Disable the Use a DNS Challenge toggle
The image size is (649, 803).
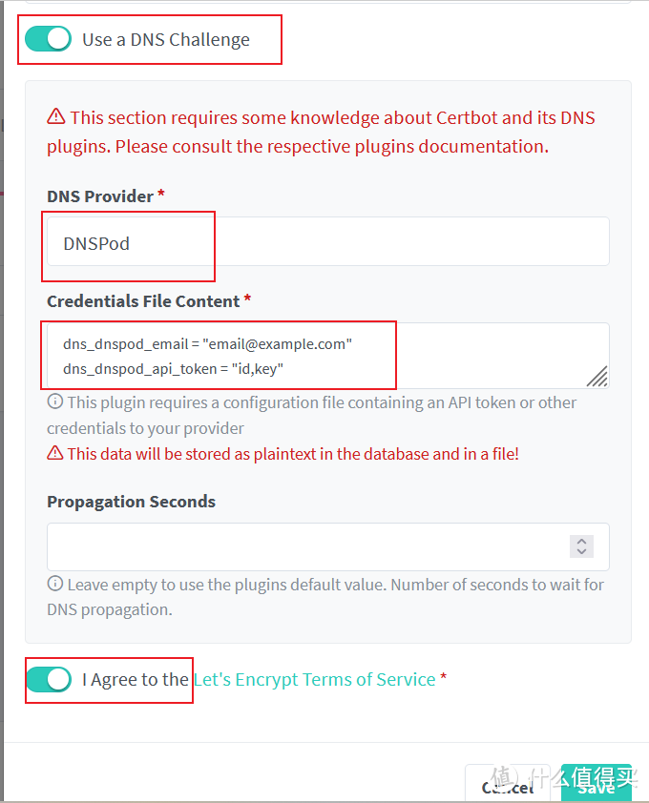(49, 39)
